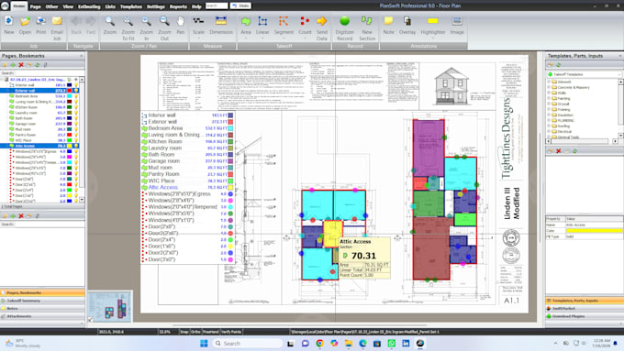Choose the Area takeoff tool
This screenshot has height=351, width=624.
pos(246,27)
